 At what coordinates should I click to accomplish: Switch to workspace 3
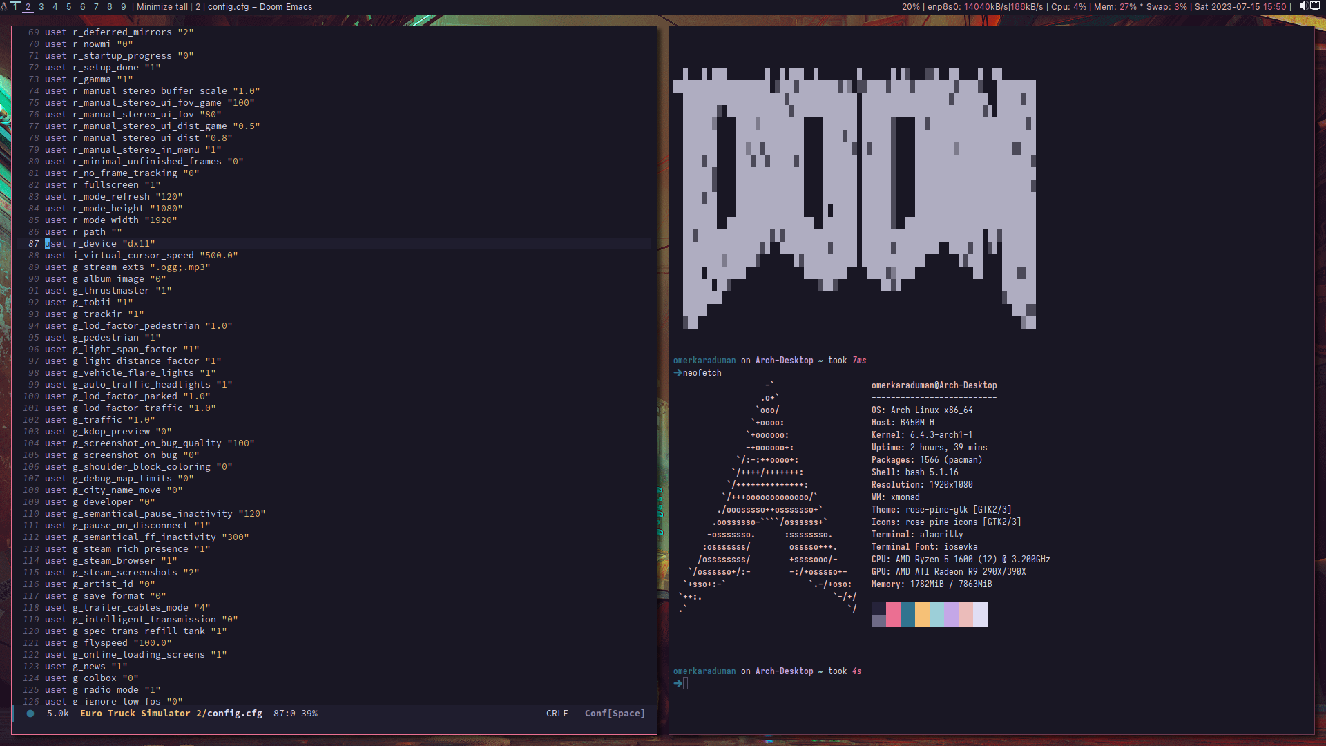(x=41, y=6)
